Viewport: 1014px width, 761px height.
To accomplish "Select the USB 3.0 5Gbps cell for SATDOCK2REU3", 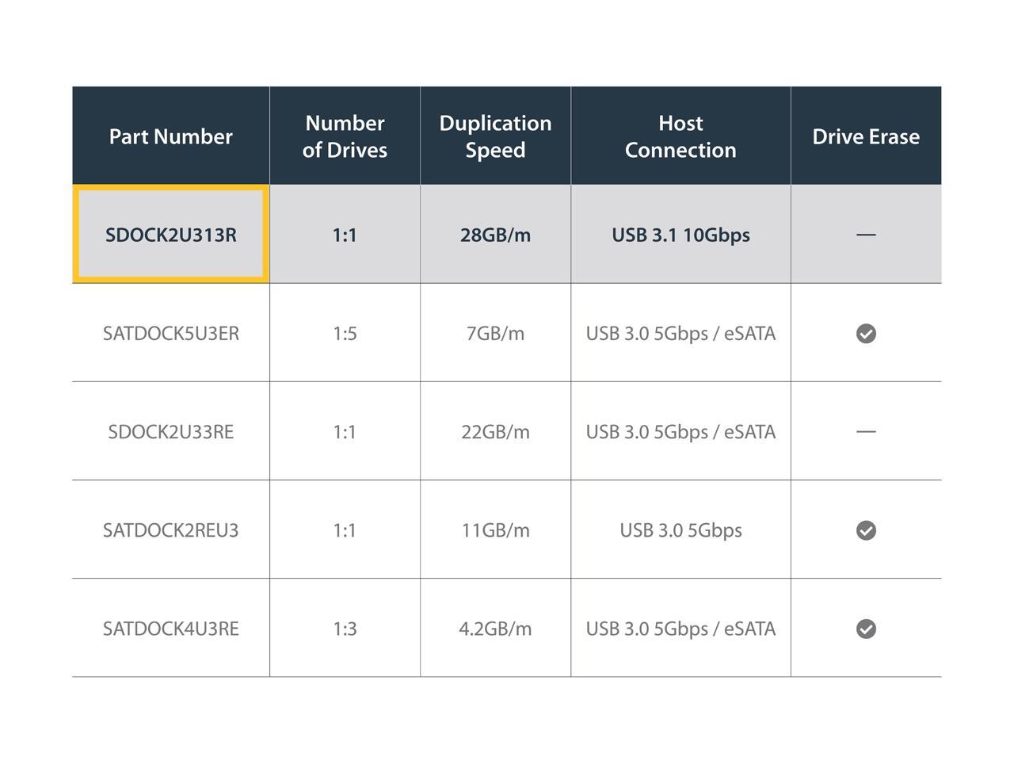I will pyautogui.click(x=680, y=530).
